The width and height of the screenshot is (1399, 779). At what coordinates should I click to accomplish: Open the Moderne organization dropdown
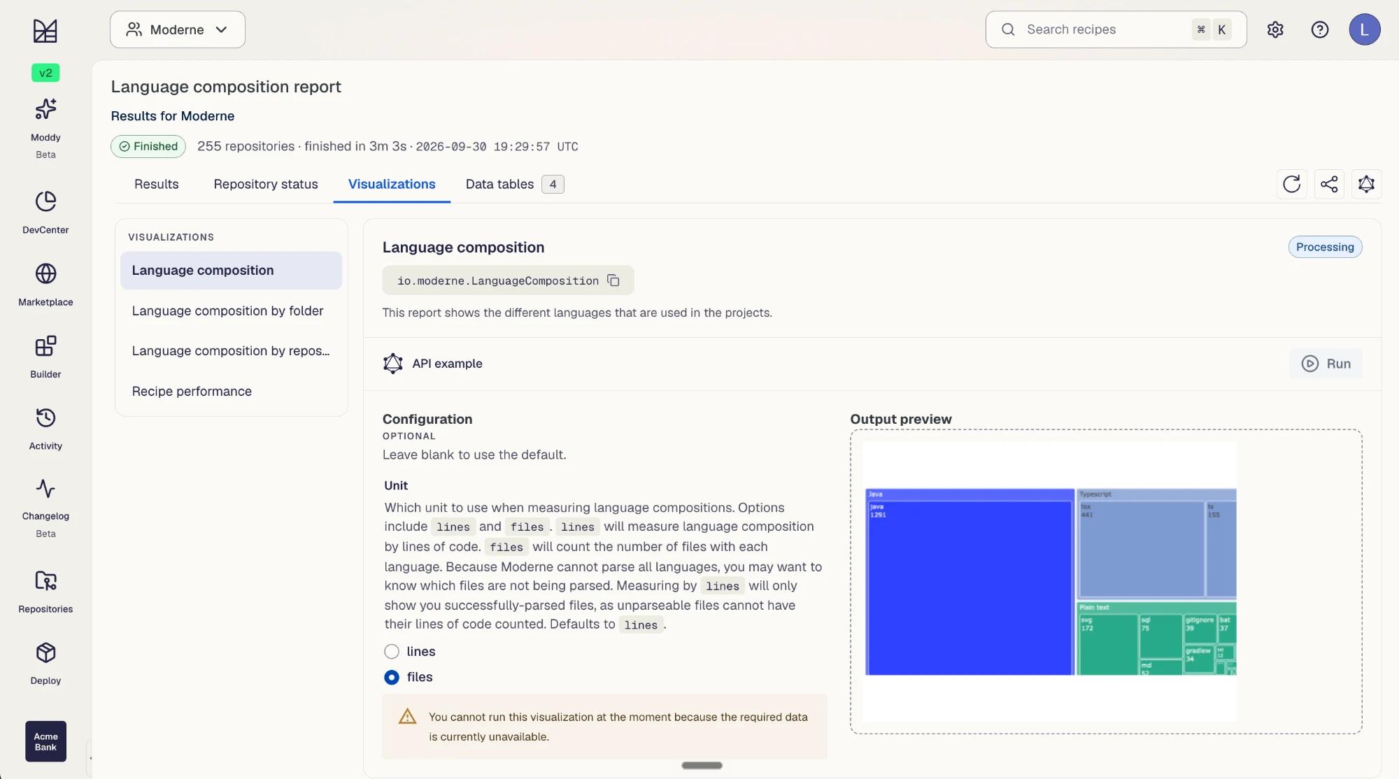pyautogui.click(x=178, y=29)
